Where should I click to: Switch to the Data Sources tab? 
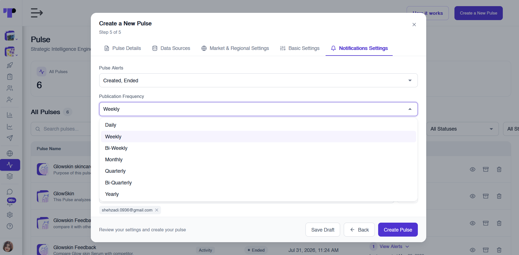tap(171, 48)
